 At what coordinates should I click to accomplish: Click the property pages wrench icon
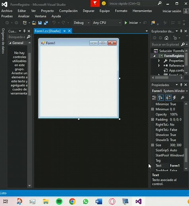pyautogui.click(x=183, y=98)
